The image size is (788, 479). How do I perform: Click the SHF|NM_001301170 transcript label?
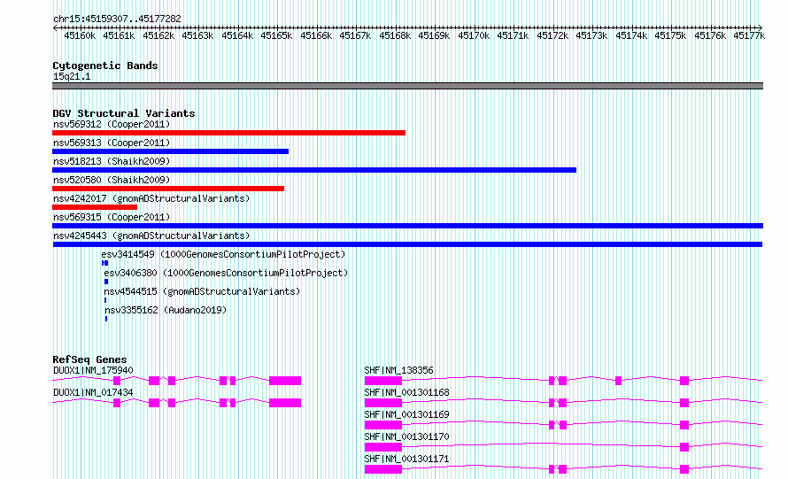click(406, 437)
